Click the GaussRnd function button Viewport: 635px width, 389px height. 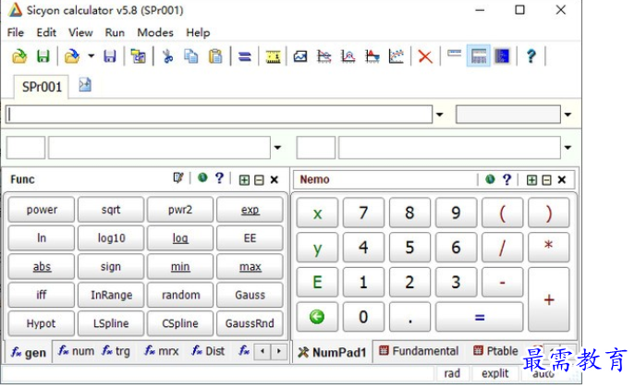coord(250,323)
